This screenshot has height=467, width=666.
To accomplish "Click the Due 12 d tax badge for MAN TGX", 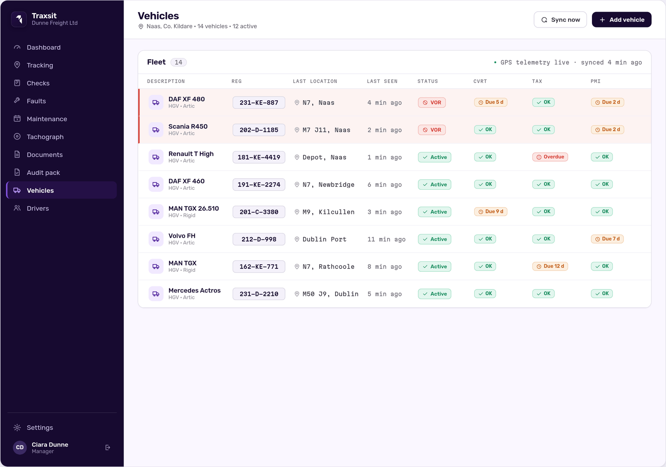I will tap(550, 266).
